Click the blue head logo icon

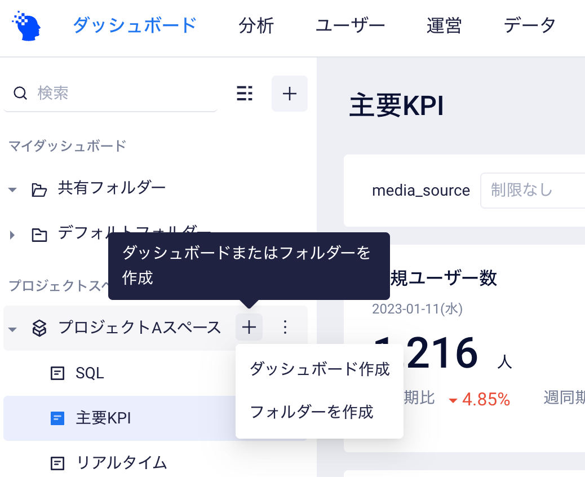tap(26, 26)
